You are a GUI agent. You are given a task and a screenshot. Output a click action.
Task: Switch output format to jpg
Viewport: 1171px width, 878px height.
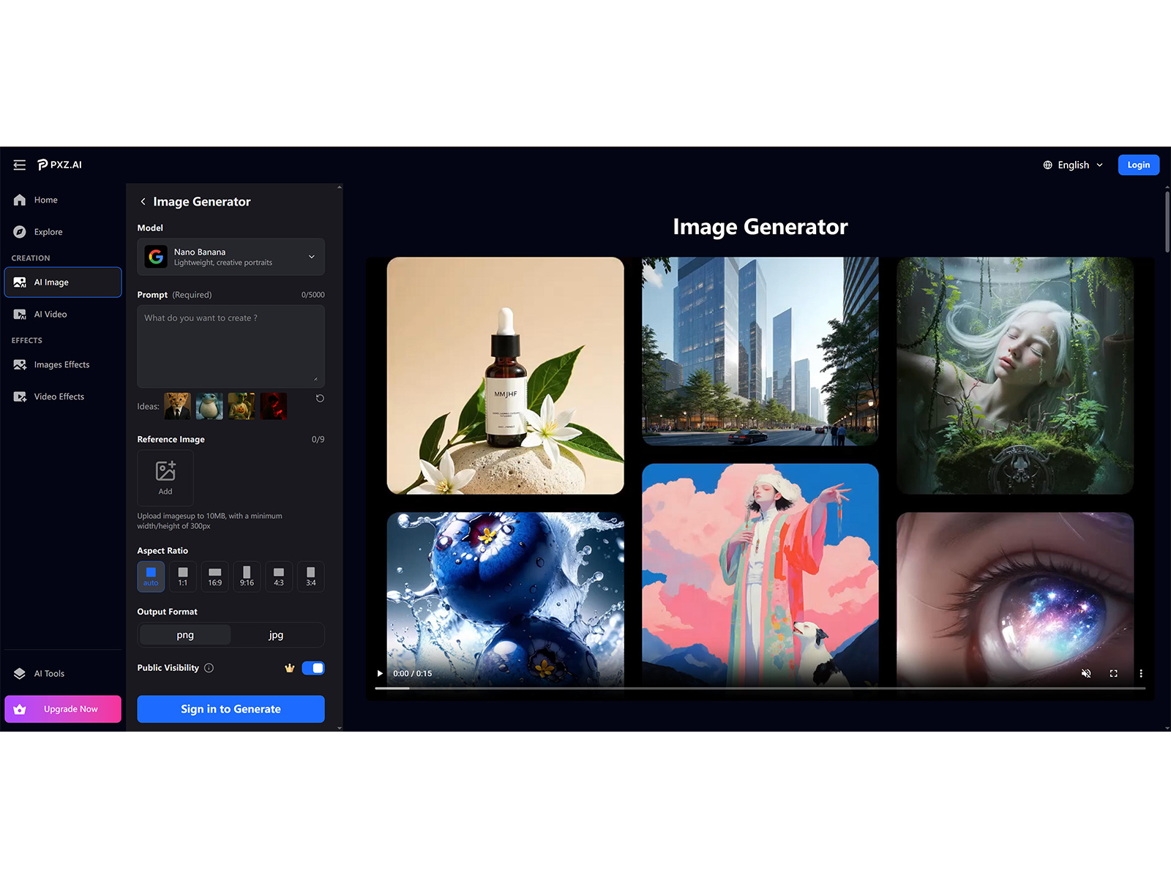[277, 634]
